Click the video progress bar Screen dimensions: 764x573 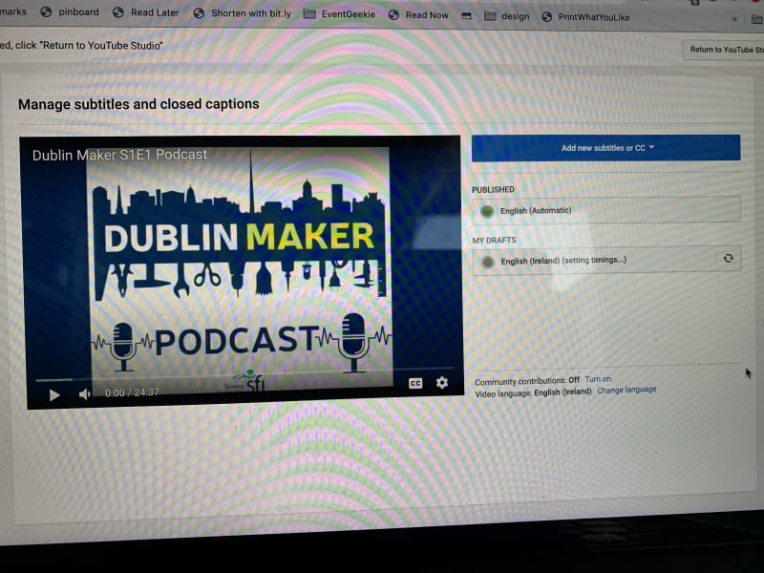245,375
